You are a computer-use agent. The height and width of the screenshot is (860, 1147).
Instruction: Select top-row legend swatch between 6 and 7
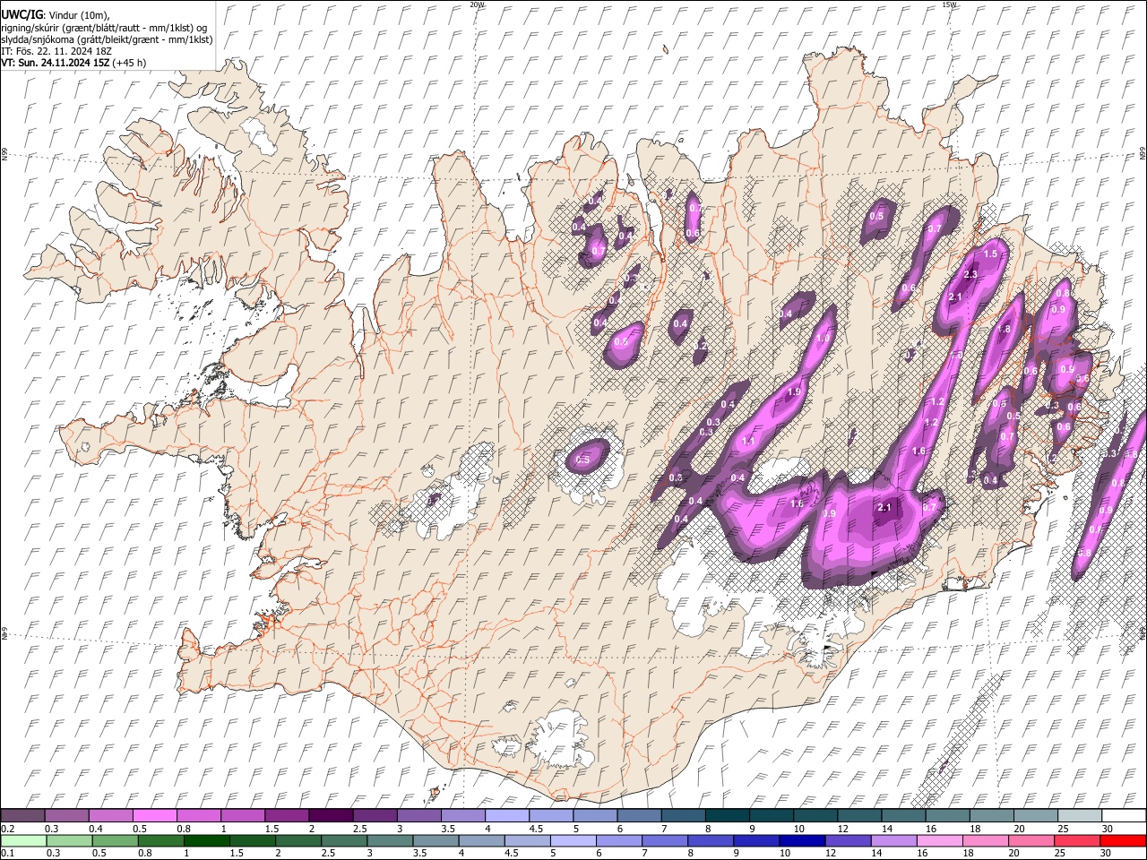[x=639, y=815]
